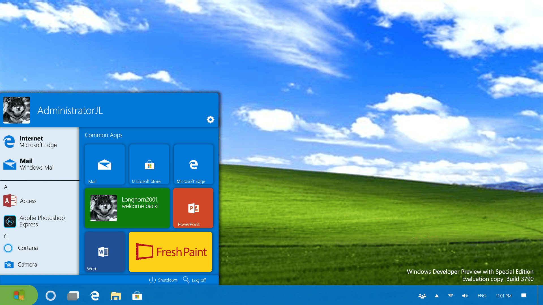Viewport: 543px width, 305px height.
Task: Open the Longhorn2001 welcome back tile
Action: coord(127,208)
